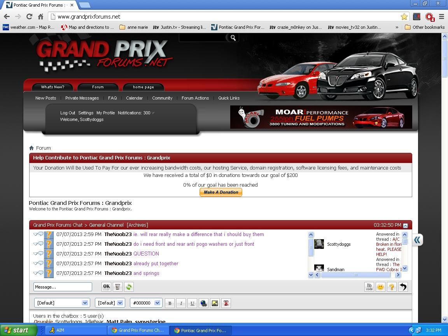Open Private Messages
This screenshot has height=336, width=448.
82,98
